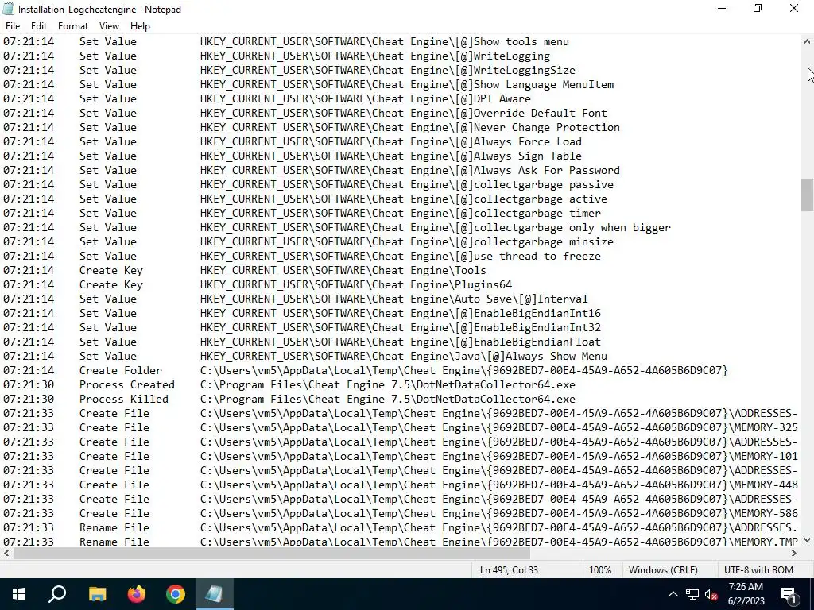
Task: Open taskbar Search
Action: tap(57, 594)
